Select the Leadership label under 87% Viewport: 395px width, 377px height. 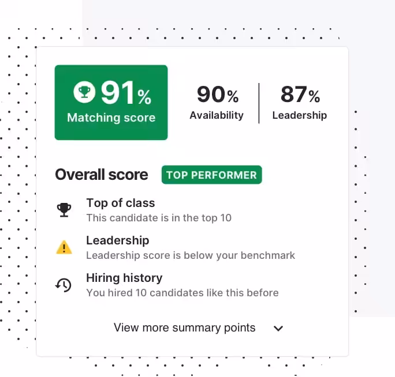point(300,115)
